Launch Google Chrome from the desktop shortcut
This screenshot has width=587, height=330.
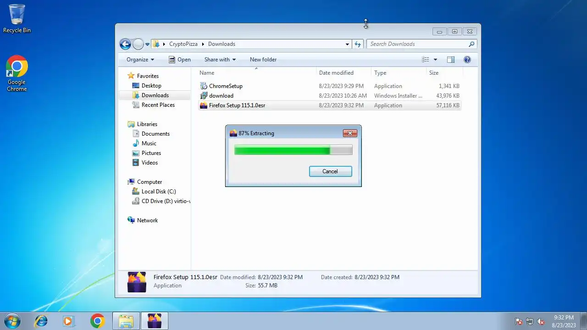point(17,73)
